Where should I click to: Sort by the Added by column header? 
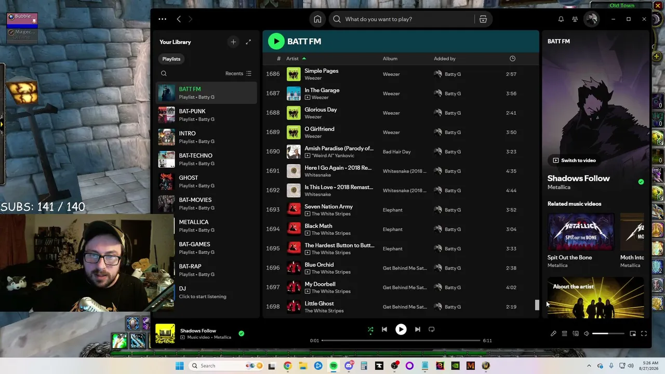click(x=445, y=59)
